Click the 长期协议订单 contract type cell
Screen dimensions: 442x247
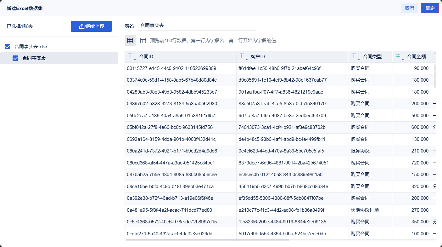click(365, 210)
